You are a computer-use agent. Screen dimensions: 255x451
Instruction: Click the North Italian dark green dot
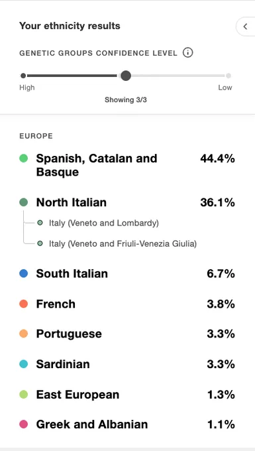point(24,202)
